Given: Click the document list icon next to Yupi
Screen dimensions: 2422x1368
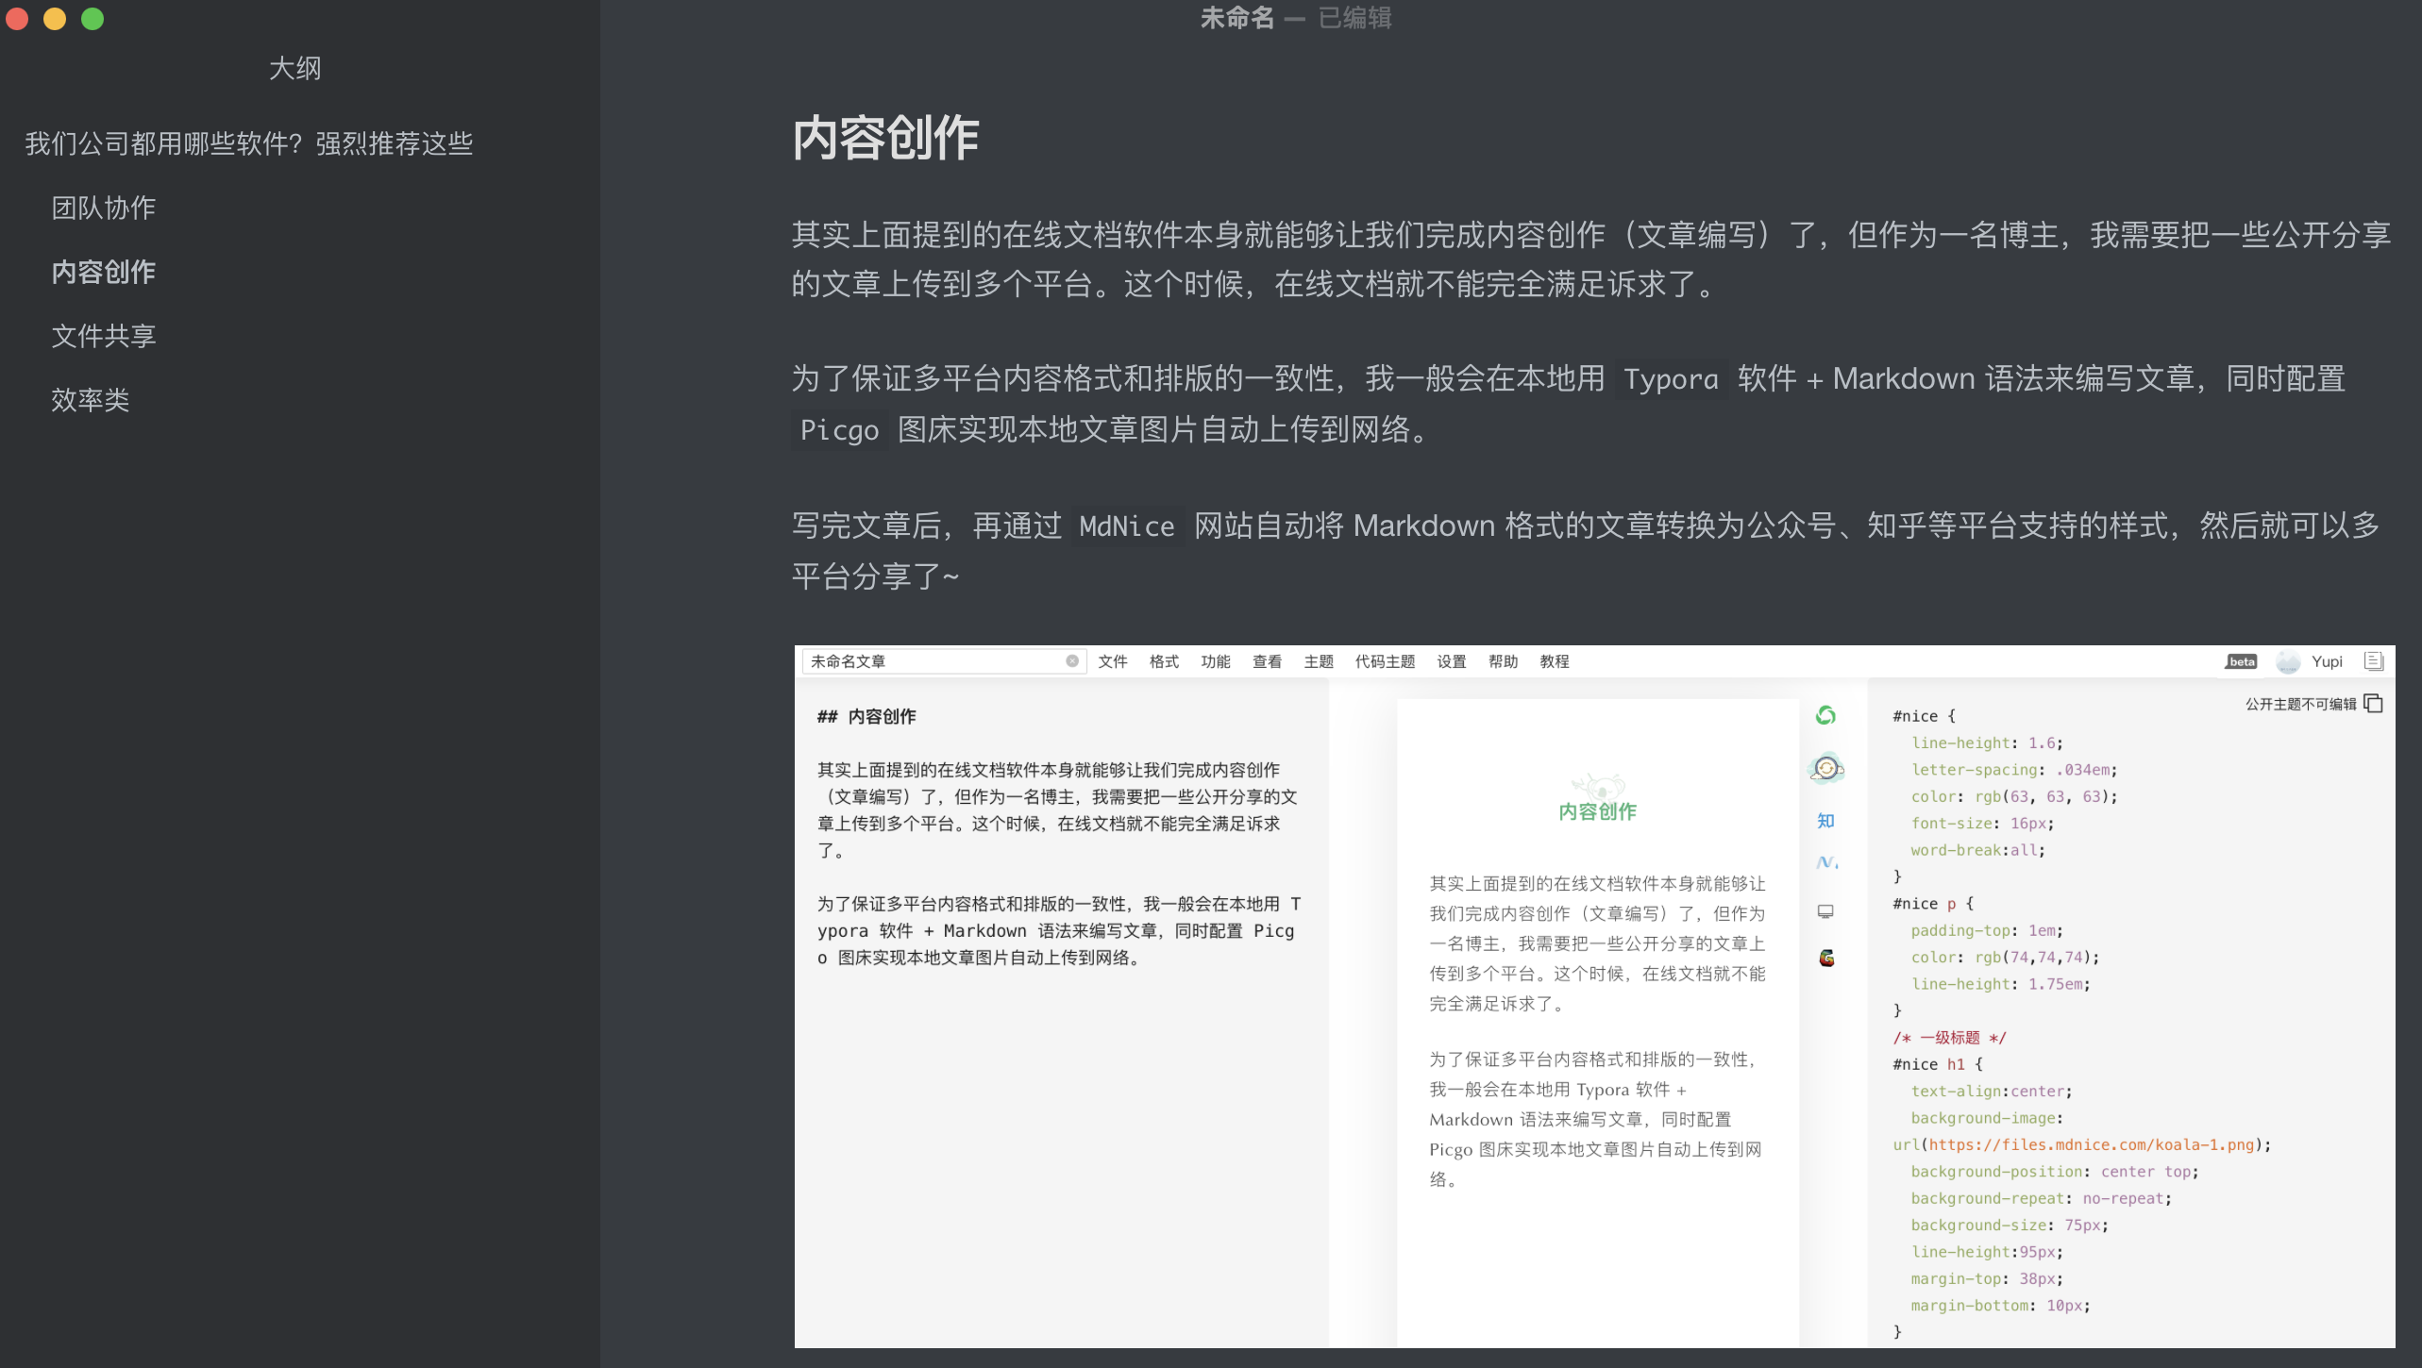Looking at the screenshot, I should pos(2374,661).
